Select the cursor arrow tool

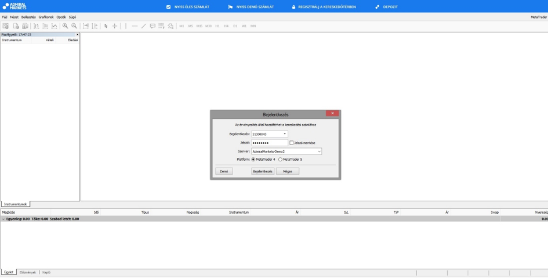pyautogui.click(x=106, y=26)
